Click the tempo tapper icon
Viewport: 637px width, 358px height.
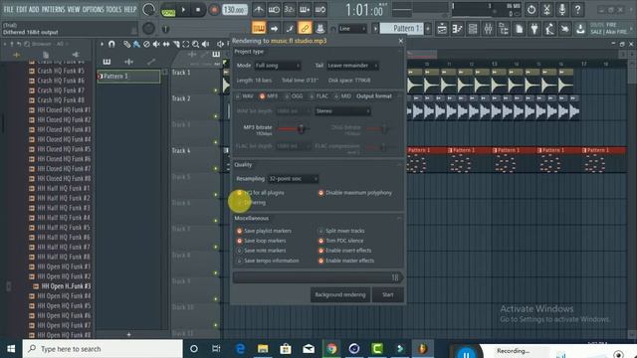[x=550, y=29]
